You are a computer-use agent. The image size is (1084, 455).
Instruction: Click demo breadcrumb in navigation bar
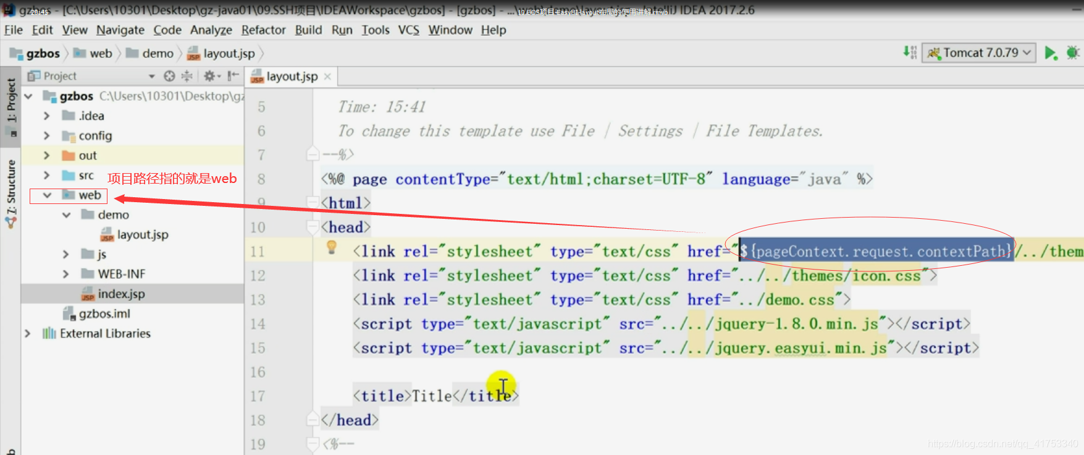click(150, 53)
